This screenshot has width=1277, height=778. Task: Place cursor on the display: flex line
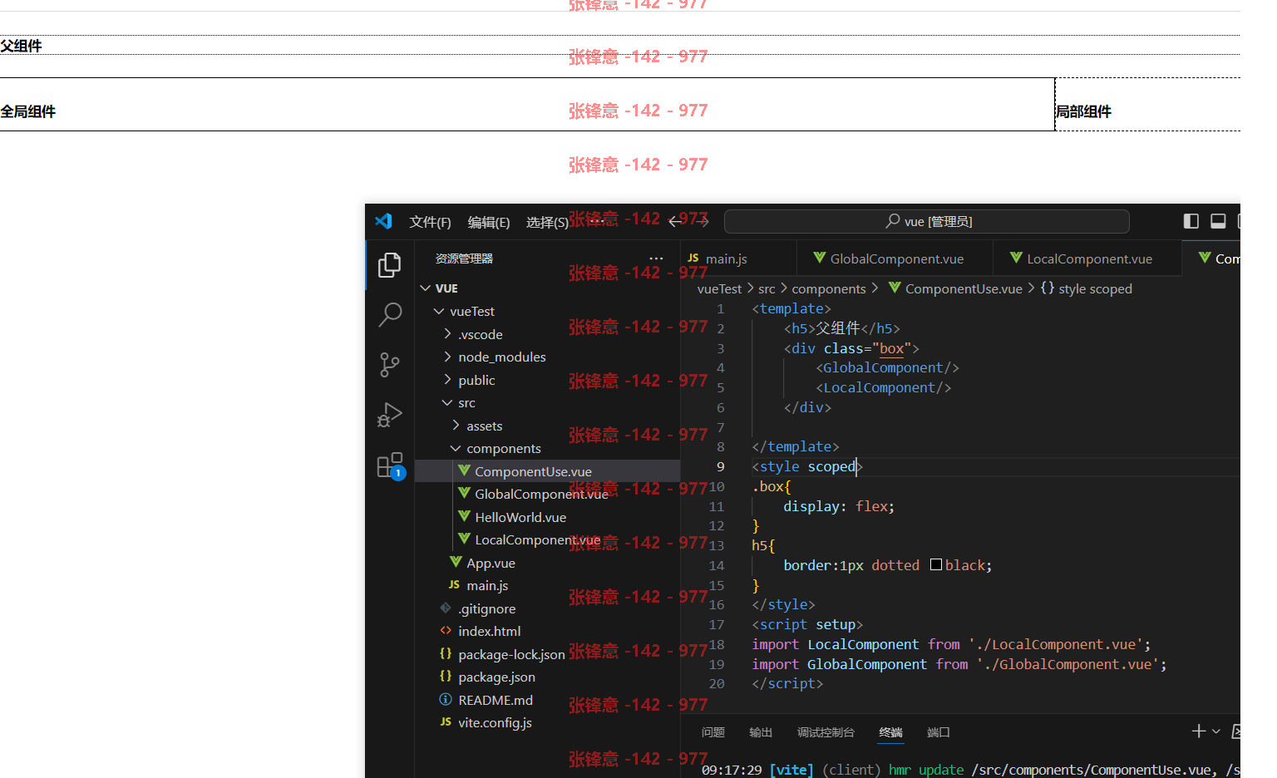tap(839, 506)
